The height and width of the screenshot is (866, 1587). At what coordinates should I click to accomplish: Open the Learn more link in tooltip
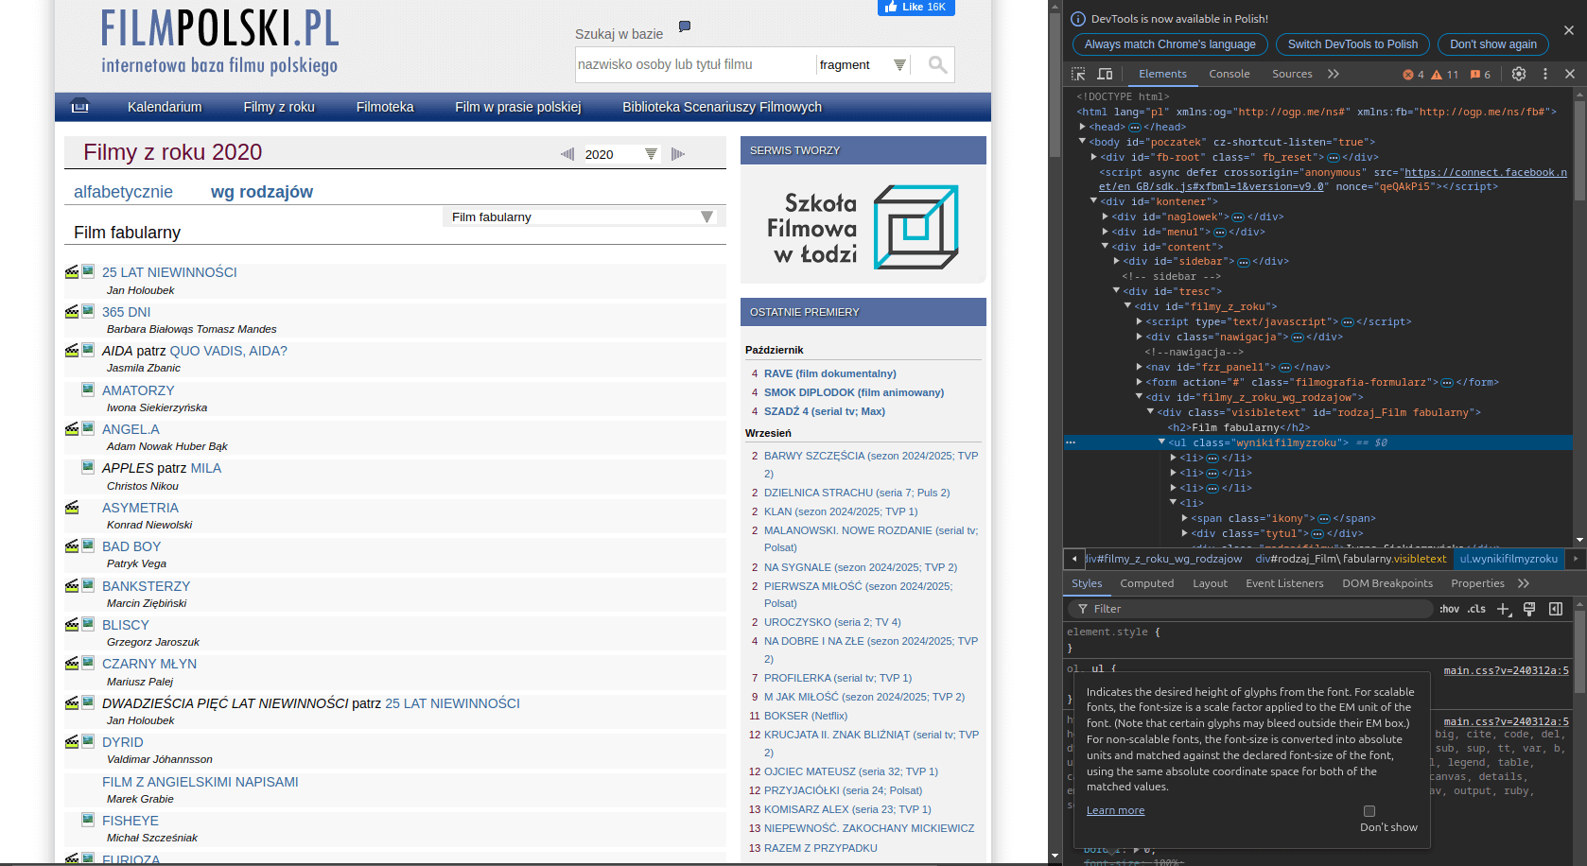click(x=1115, y=810)
